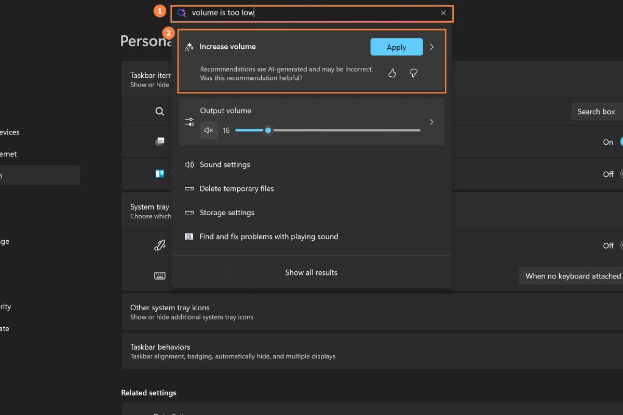Select the Delete temporary files result

[x=311, y=189]
